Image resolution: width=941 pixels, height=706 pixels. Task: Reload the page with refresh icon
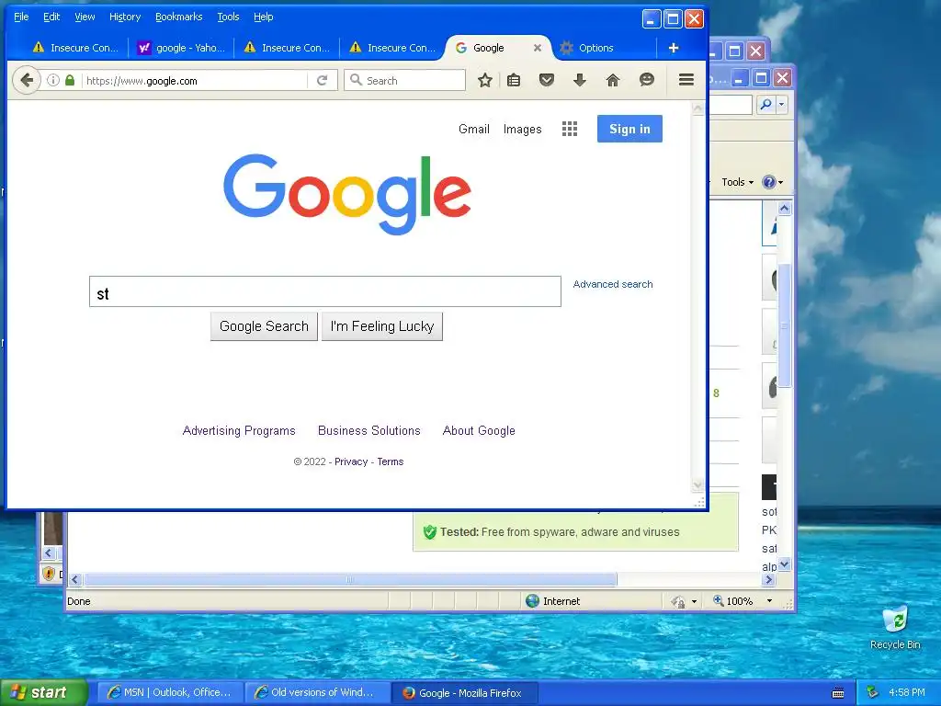(323, 80)
